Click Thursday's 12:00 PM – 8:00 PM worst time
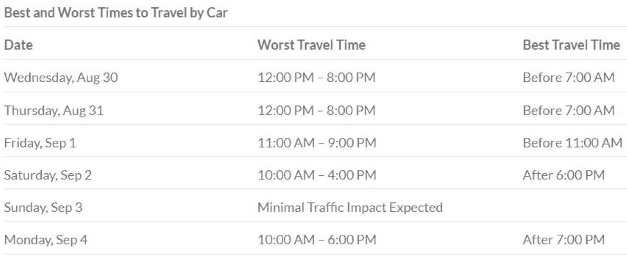This screenshot has height=265, width=627. point(317,111)
